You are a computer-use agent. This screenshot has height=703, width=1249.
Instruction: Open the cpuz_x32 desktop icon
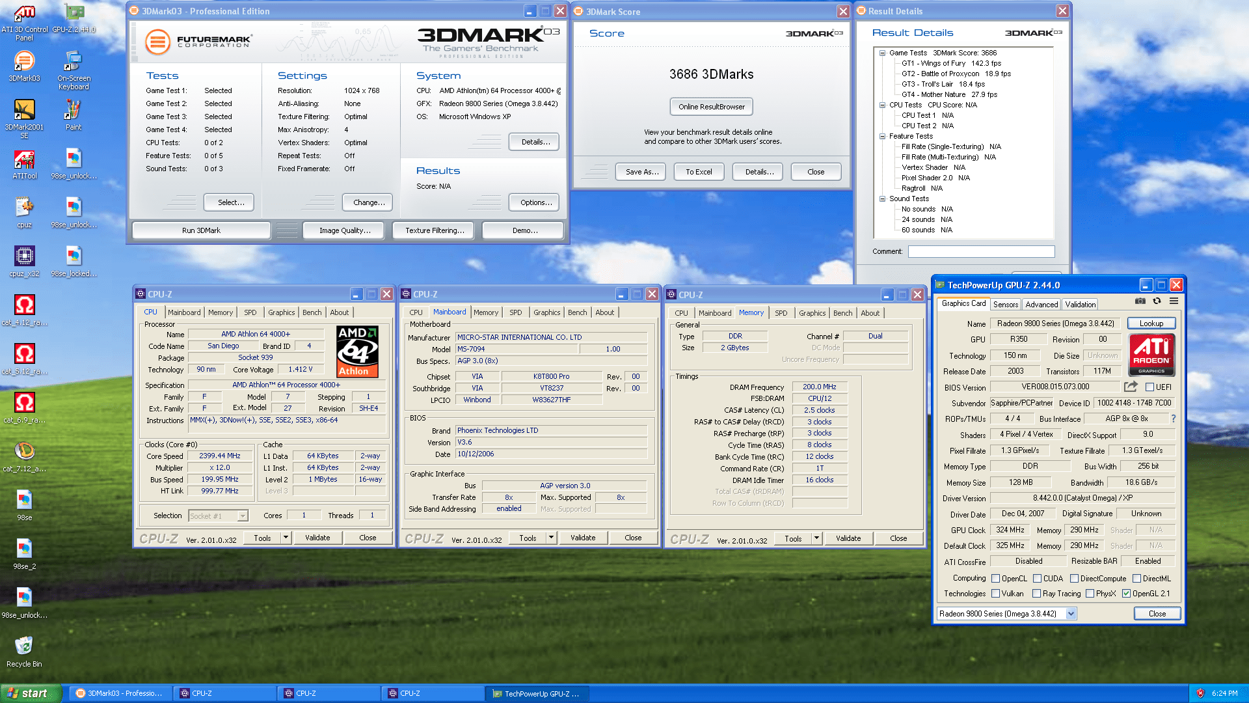(x=25, y=262)
